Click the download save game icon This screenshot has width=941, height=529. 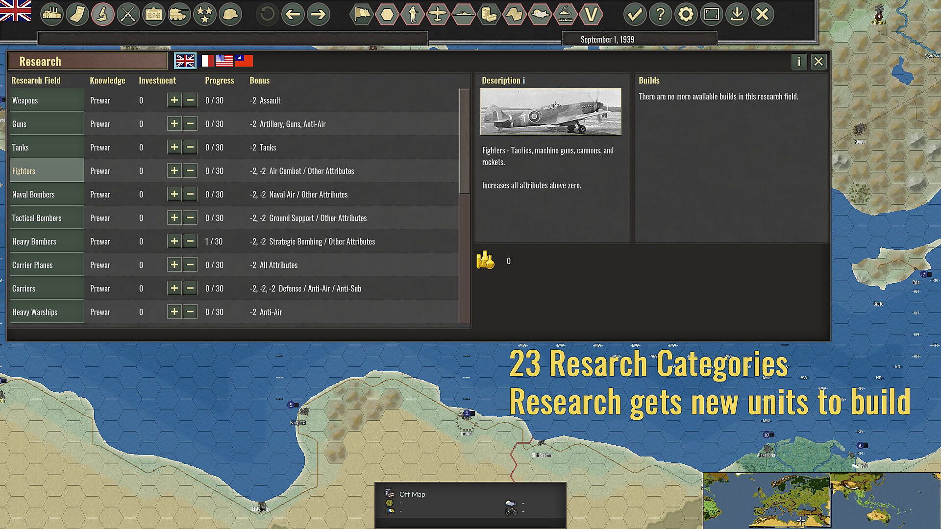coord(737,14)
